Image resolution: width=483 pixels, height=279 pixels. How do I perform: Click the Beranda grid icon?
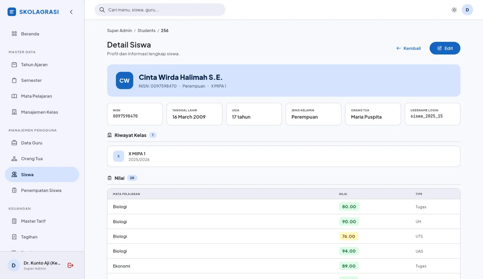[x=14, y=34]
